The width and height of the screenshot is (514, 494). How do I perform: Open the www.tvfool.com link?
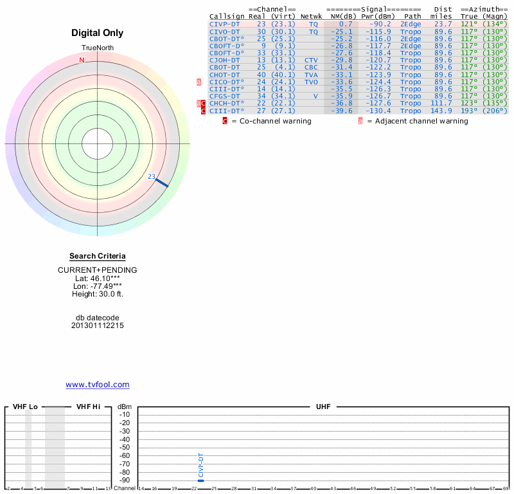coord(98,385)
